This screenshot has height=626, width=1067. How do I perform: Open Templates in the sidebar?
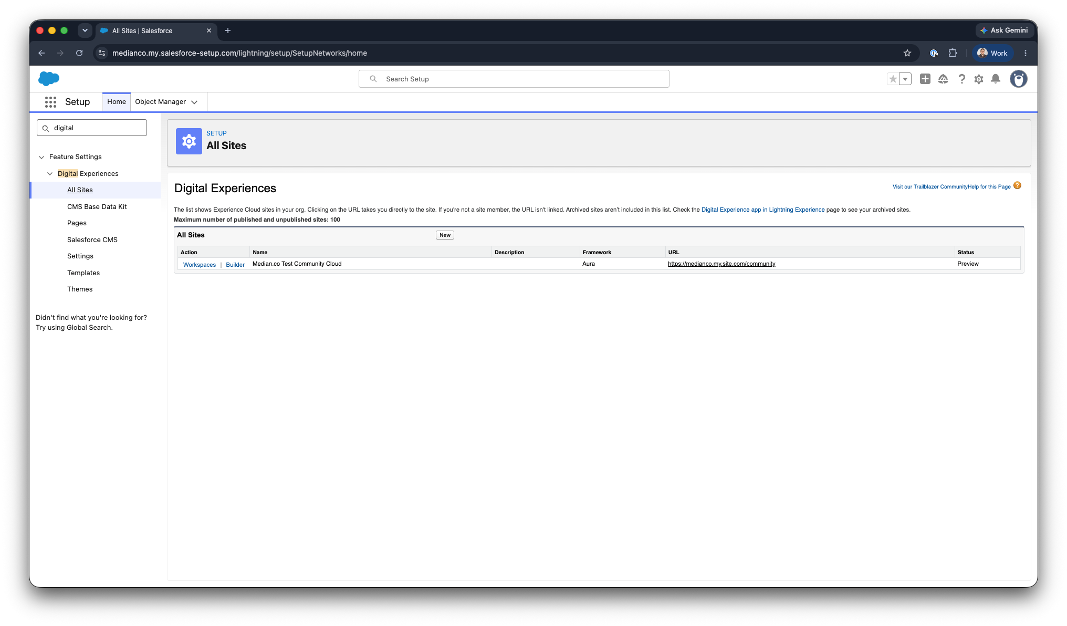[x=83, y=273]
